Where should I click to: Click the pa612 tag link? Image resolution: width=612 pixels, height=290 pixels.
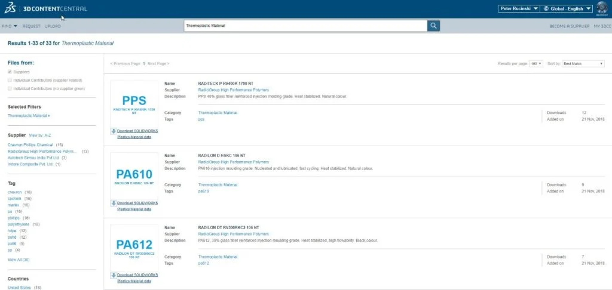pos(203,263)
